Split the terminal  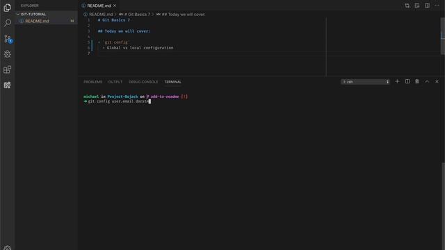(407, 82)
